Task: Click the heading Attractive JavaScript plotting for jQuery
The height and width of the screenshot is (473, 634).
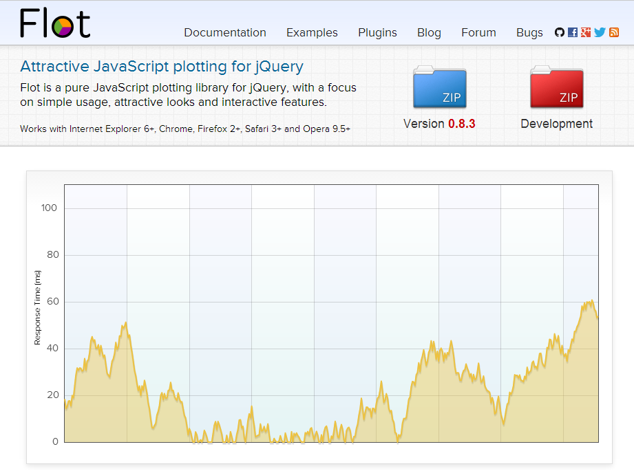Action: (162, 66)
